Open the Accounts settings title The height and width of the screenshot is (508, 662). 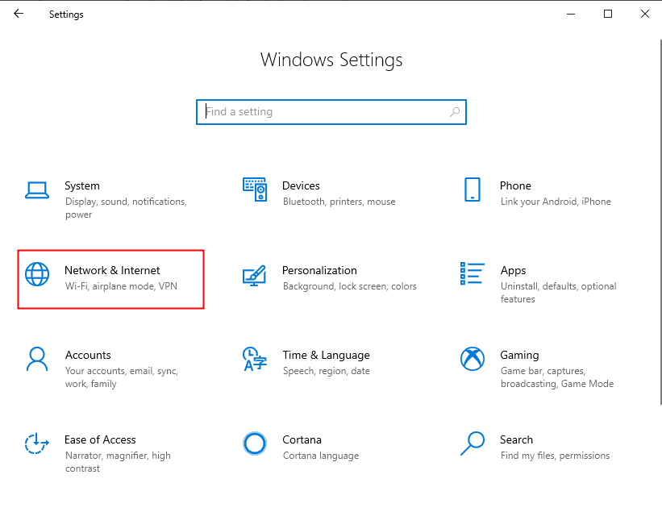[88, 355]
